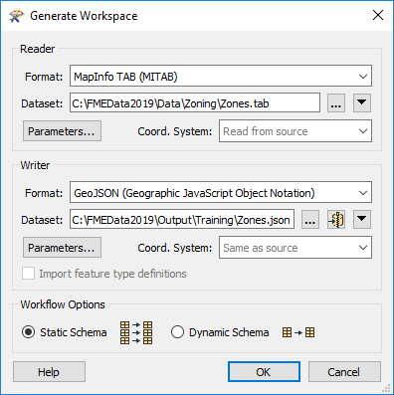Toggle Import feature type definitions checkbox
The width and height of the screenshot is (394, 395).
point(28,274)
